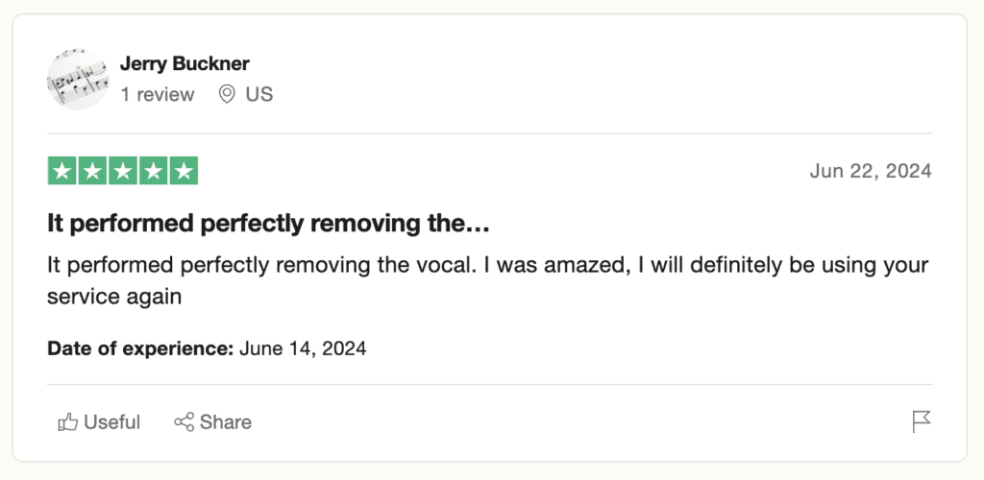Image resolution: width=984 pixels, height=480 pixels.
Task: Click the third green star
Action: (122, 171)
